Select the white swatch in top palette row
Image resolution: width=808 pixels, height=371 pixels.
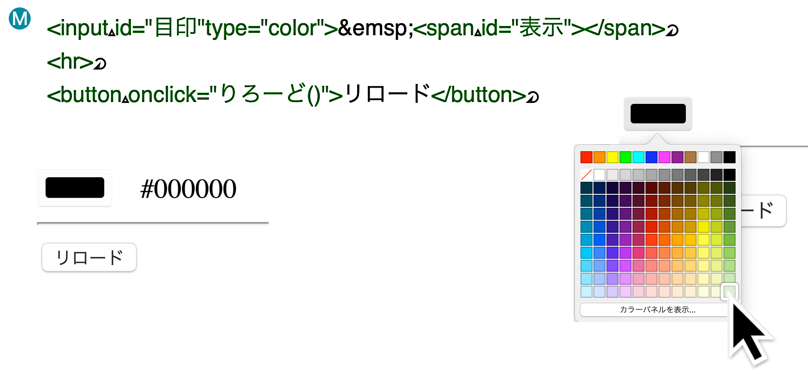coord(704,157)
